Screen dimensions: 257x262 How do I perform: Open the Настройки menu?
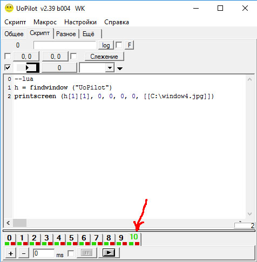point(80,22)
